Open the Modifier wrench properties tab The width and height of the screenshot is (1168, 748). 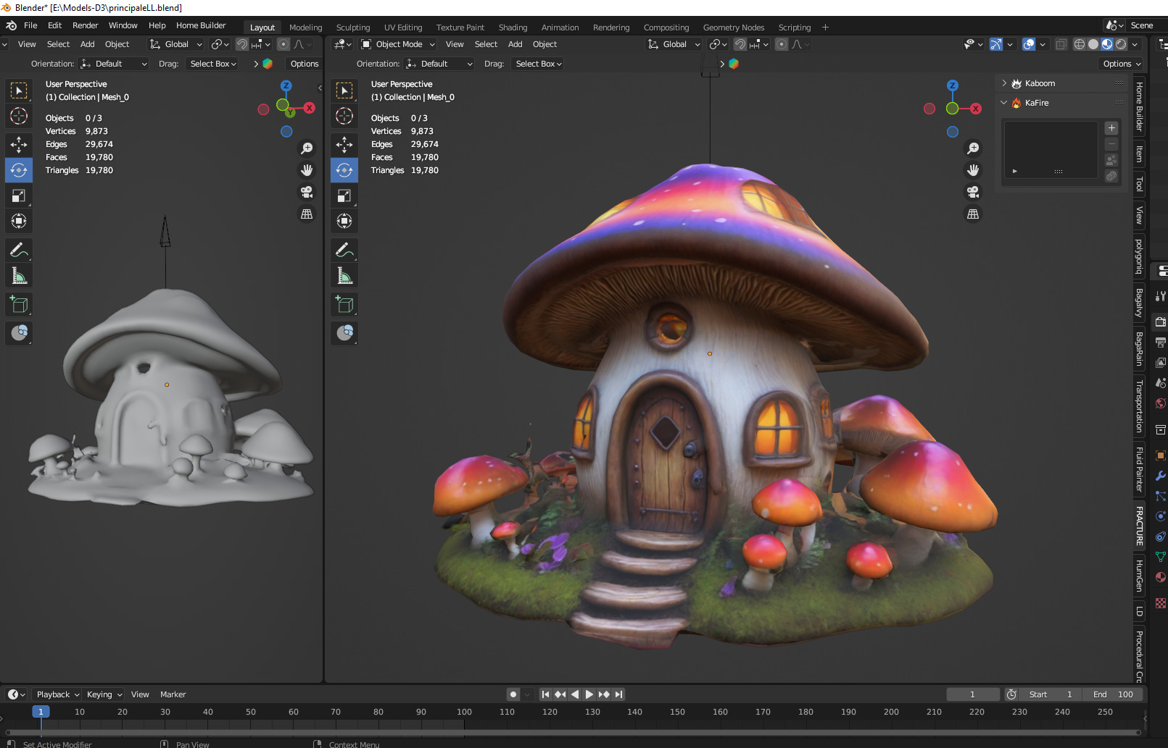[1160, 476]
